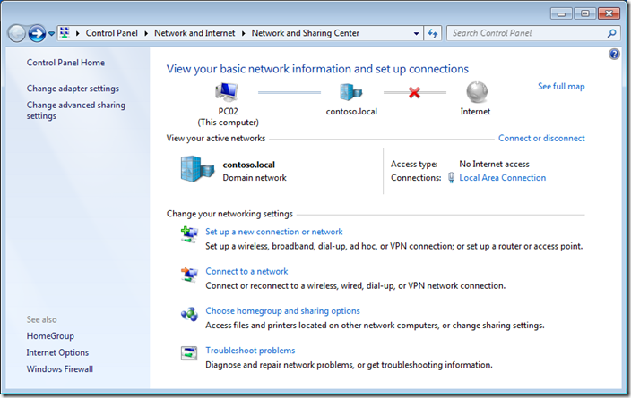This screenshot has width=631, height=398.
Task: Click the Search Control Panel field
Action: point(527,33)
